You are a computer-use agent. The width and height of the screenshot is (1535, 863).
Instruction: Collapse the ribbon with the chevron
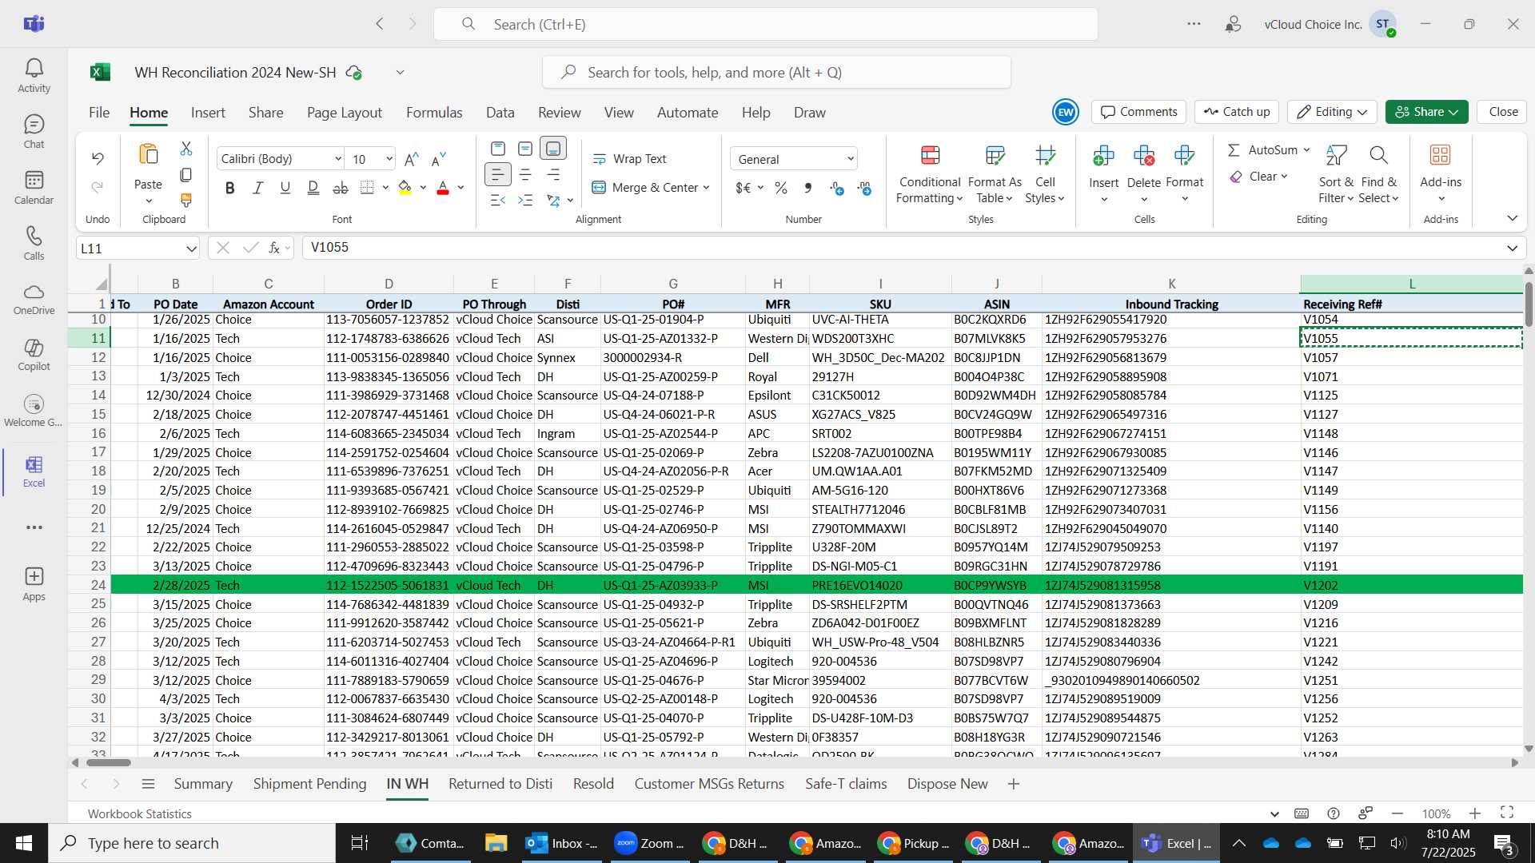point(1512,218)
